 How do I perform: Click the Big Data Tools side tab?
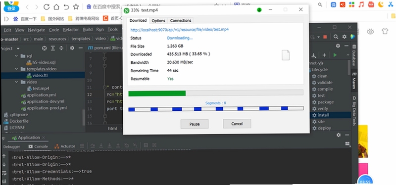pyautogui.click(x=354, y=111)
